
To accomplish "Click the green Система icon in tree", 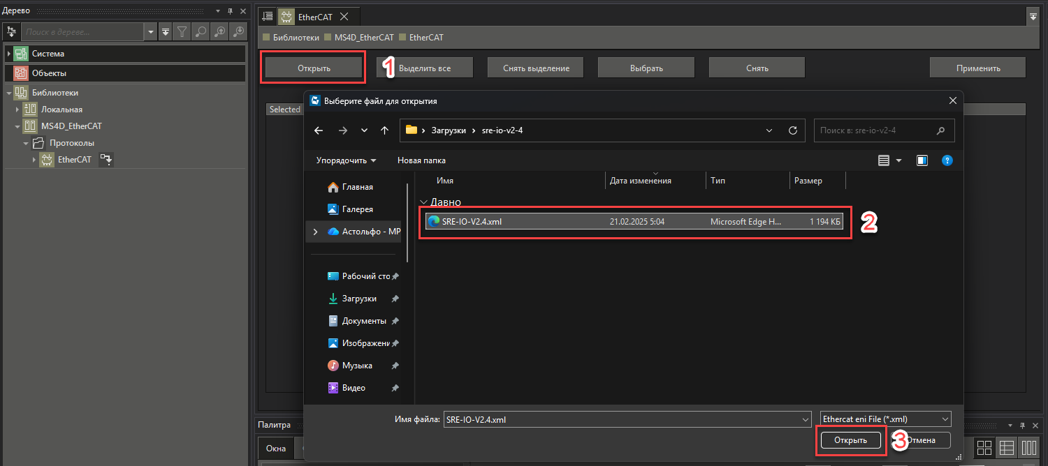I will [21, 54].
